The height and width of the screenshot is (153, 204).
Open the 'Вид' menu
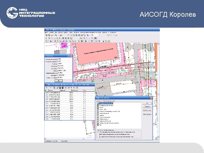click(x=56, y=32)
